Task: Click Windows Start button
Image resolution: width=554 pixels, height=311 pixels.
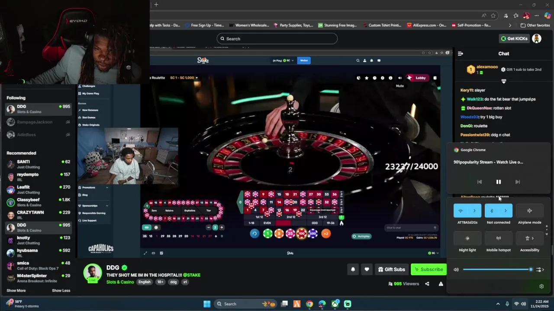Action: coord(207,304)
